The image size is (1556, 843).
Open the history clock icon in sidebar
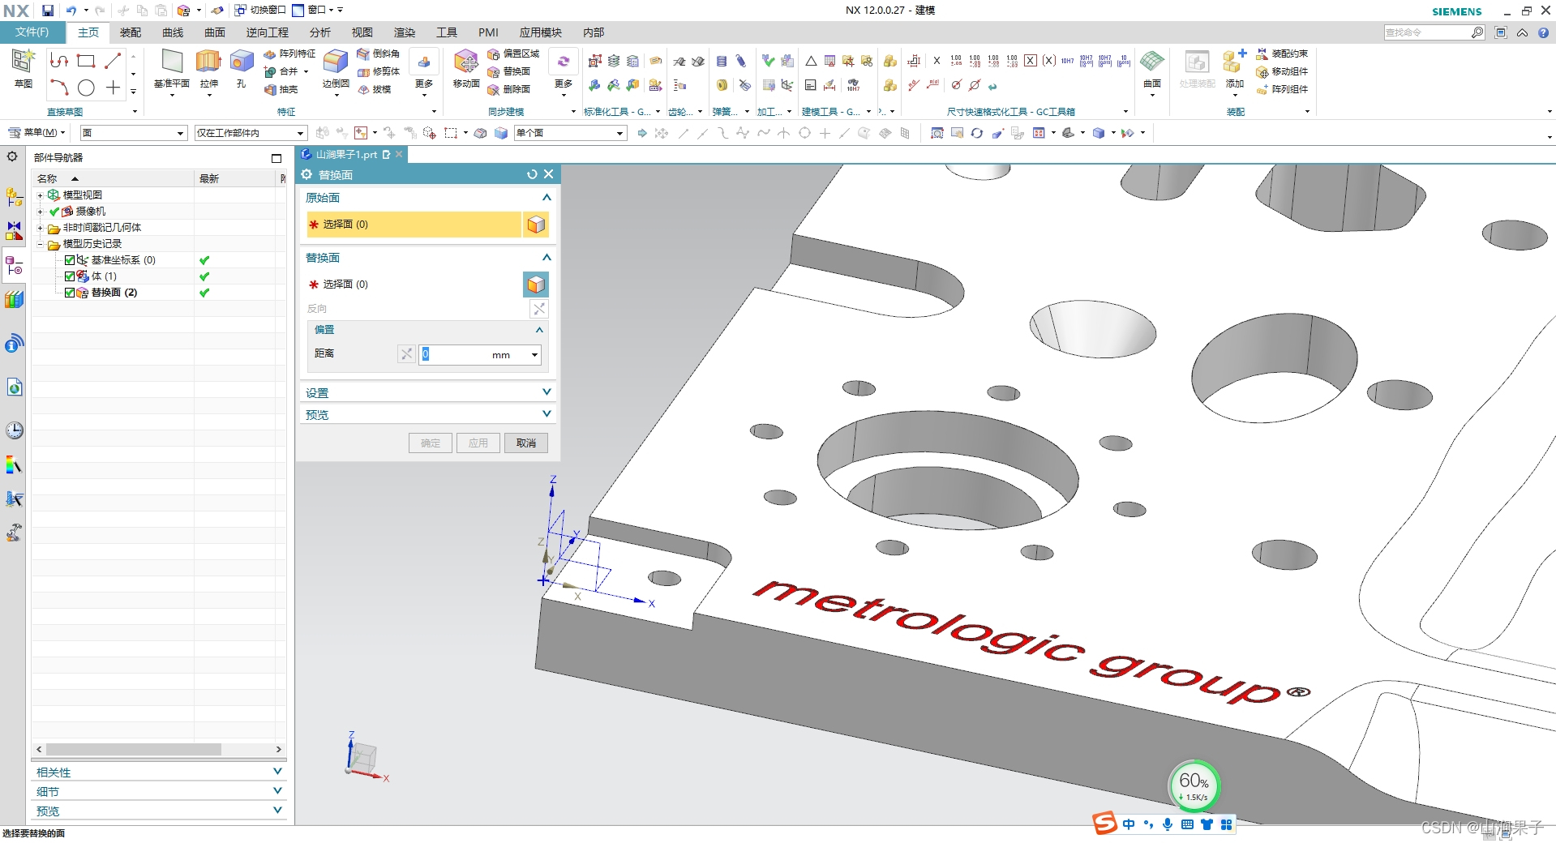point(14,430)
